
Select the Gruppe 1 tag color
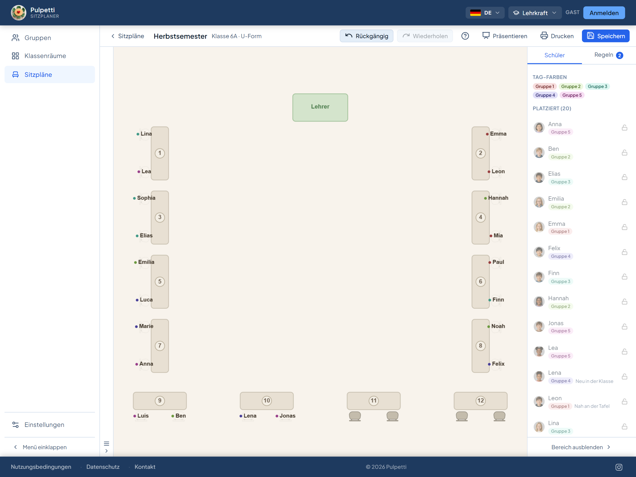(x=545, y=86)
